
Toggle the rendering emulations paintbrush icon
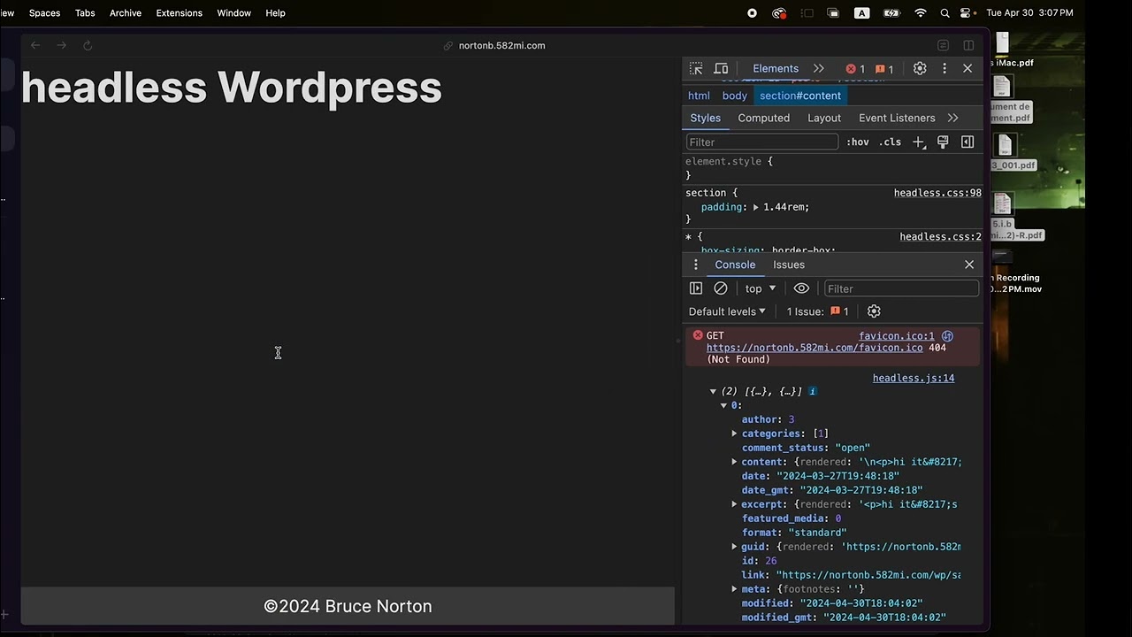pyautogui.click(x=943, y=142)
